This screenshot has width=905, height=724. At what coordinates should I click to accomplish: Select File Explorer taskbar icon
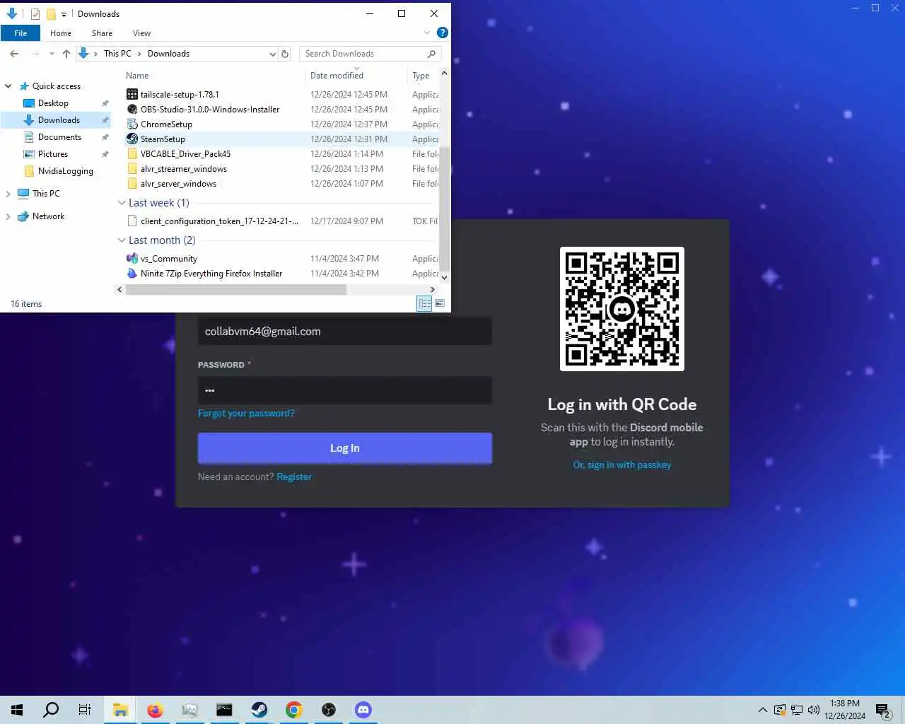[120, 710]
